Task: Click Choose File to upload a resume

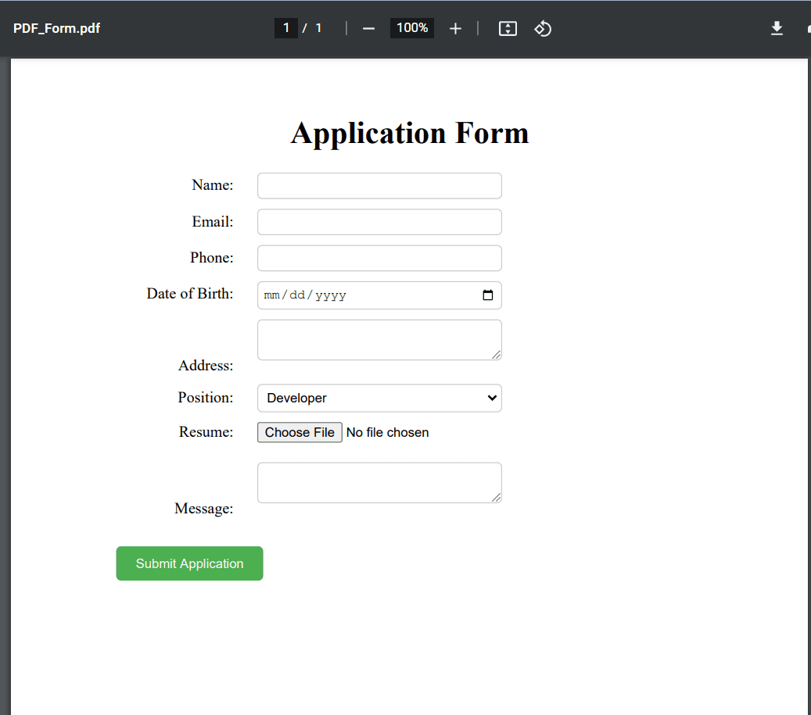Action: [300, 432]
